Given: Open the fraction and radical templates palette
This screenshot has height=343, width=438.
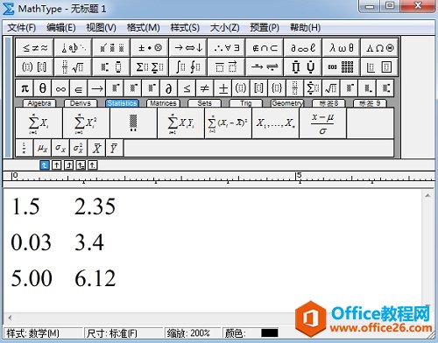Looking at the screenshot, I should (x=73, y=67).
